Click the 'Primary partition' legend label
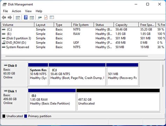 tap(40, 116)
